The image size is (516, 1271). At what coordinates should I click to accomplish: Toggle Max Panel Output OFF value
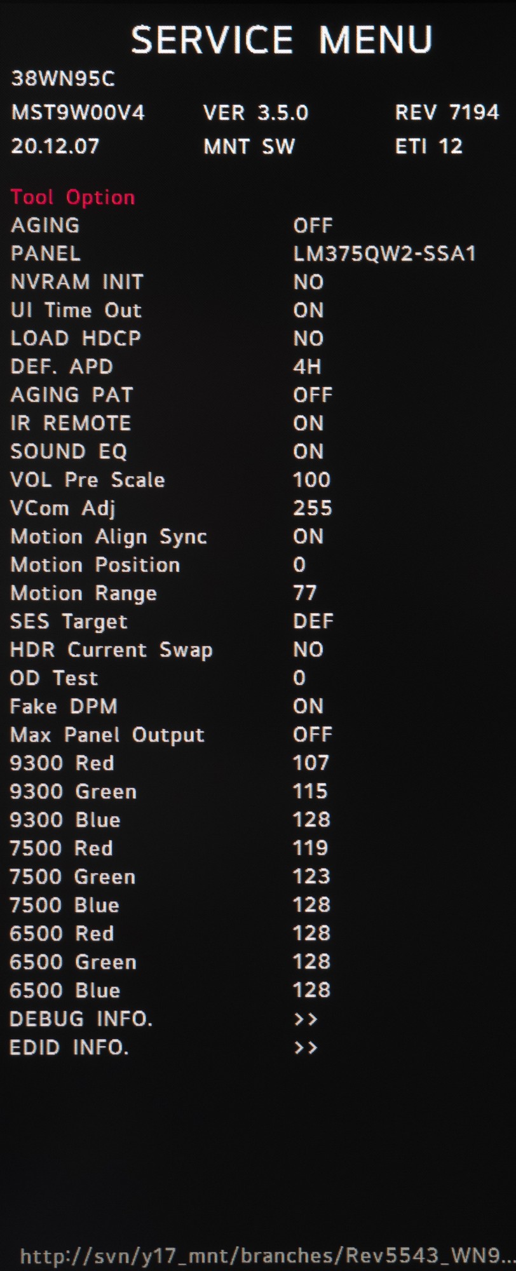click(313, 735)
